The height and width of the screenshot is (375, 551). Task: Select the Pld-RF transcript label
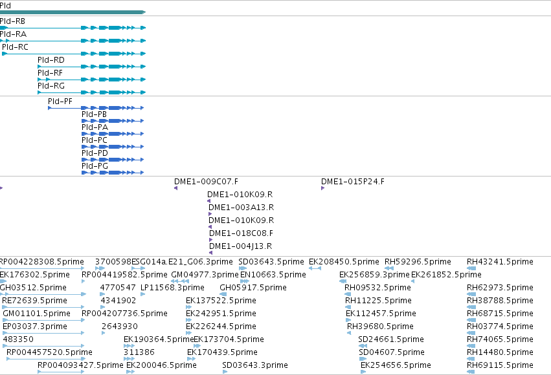click(x=51, y=73)
